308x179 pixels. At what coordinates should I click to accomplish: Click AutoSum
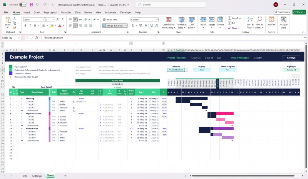tap(234, 18)
